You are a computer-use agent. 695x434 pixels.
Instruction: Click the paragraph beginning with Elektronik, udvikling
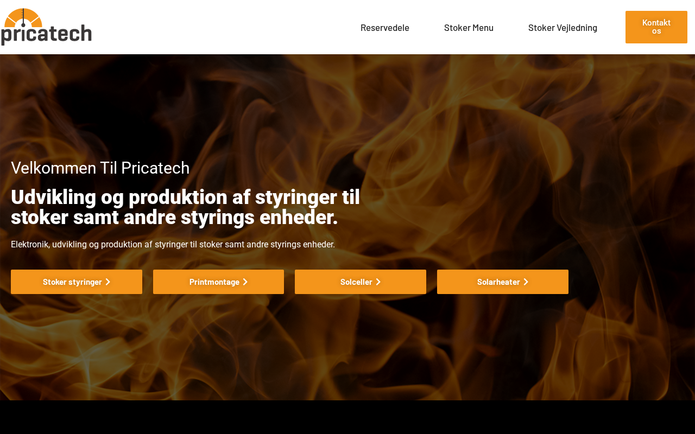point(173,245)
